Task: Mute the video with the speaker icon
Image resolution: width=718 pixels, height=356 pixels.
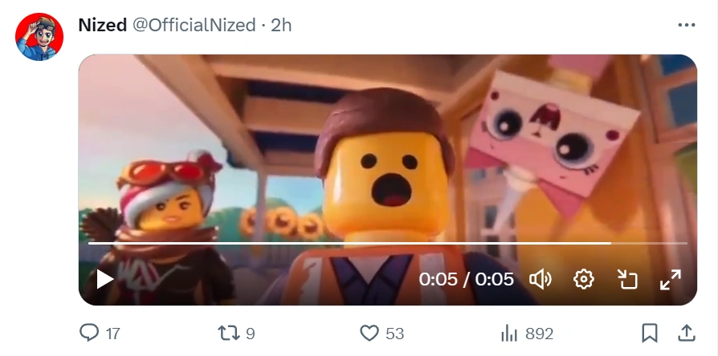Action: tap(541, 279)
